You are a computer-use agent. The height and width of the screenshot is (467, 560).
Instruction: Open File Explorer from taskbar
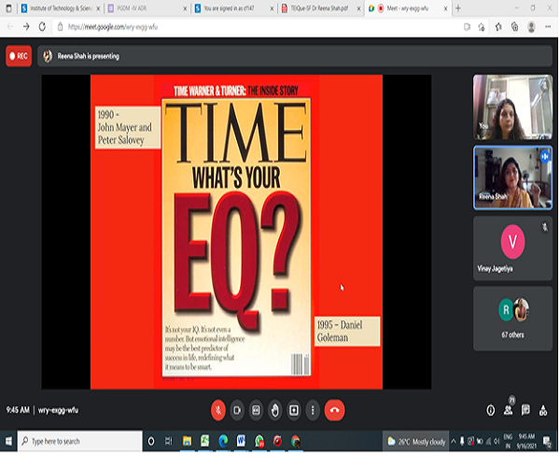pyautogui.click(x=187, y=441)
